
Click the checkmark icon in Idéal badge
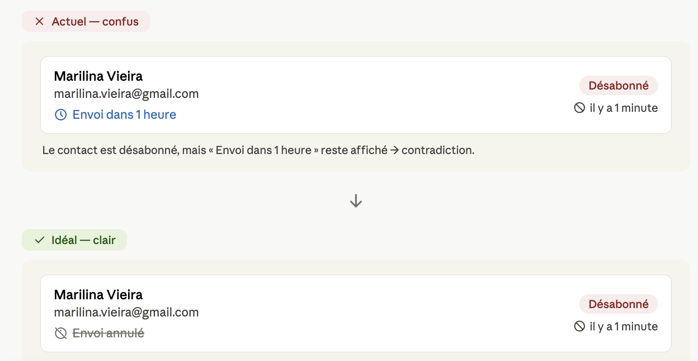point(39,240)
